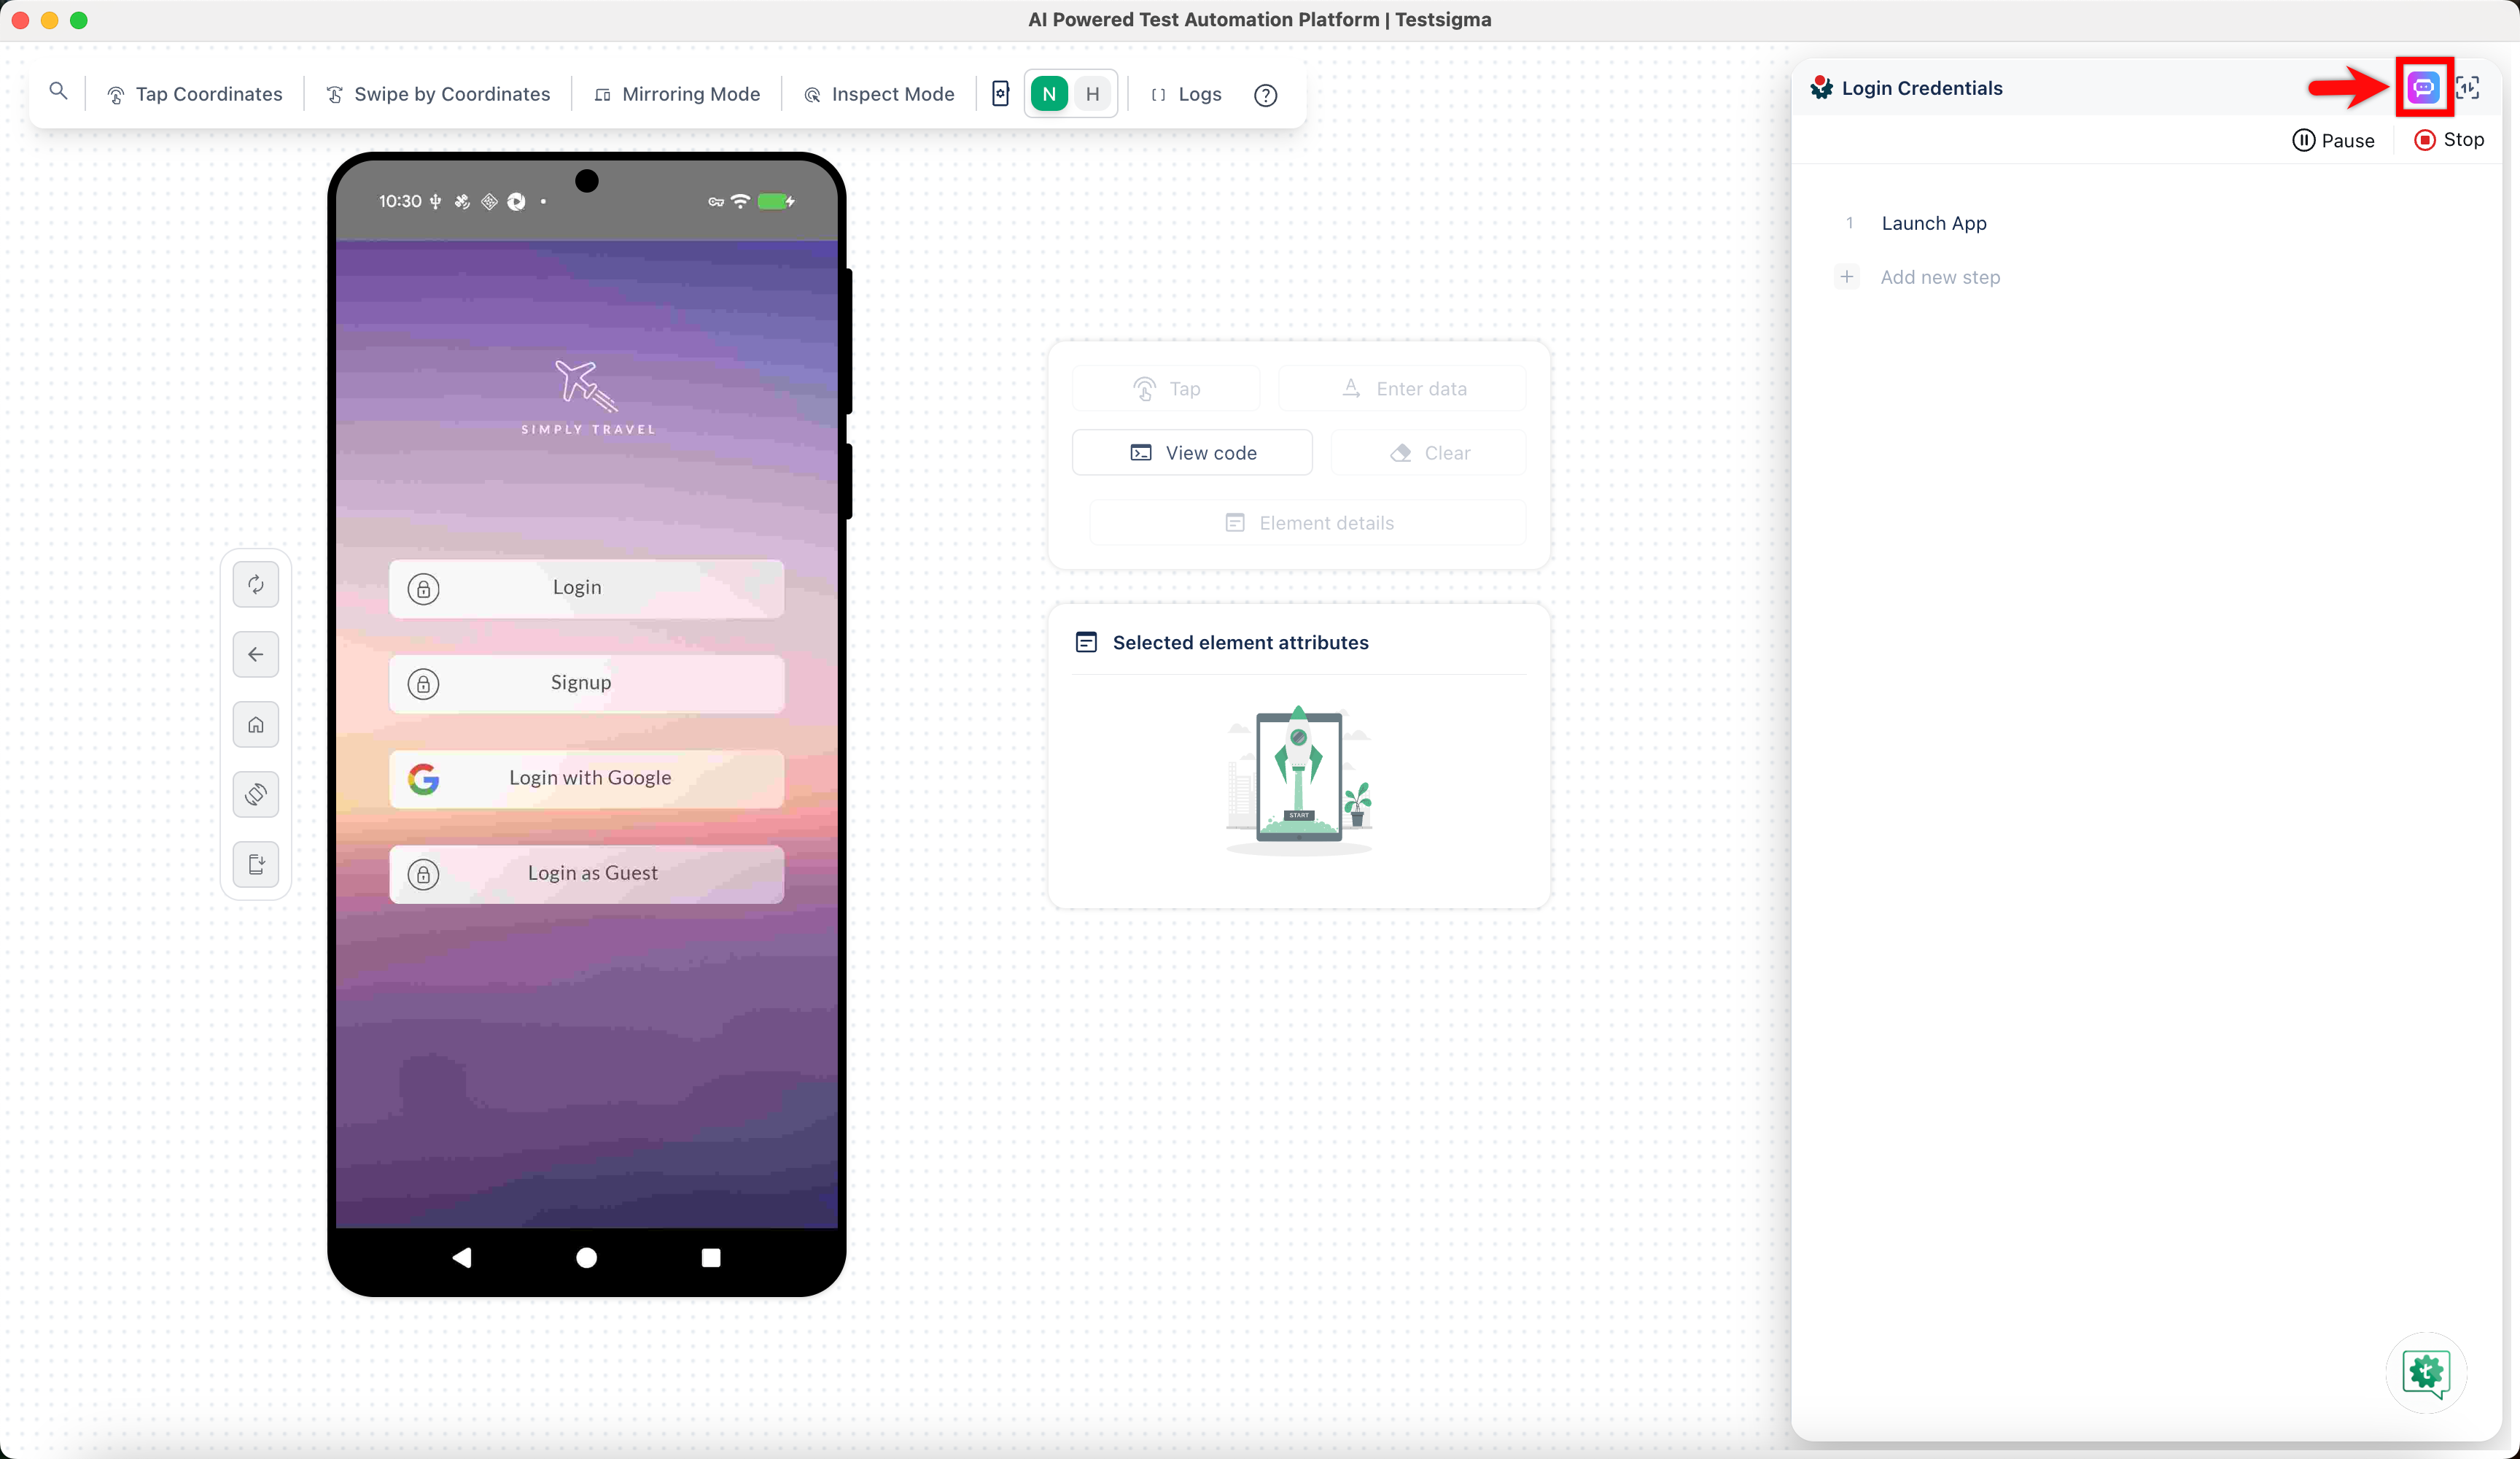This screenshot has width=2520, height=1459.
Task: Switch to N mode toggle
Action: point(1049,94)
